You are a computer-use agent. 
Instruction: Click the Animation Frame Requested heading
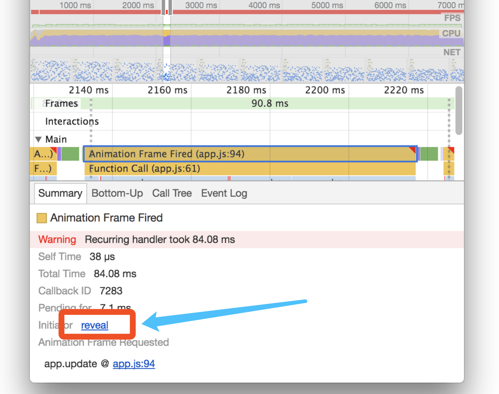pyautogui.click(x=104, y=342)
